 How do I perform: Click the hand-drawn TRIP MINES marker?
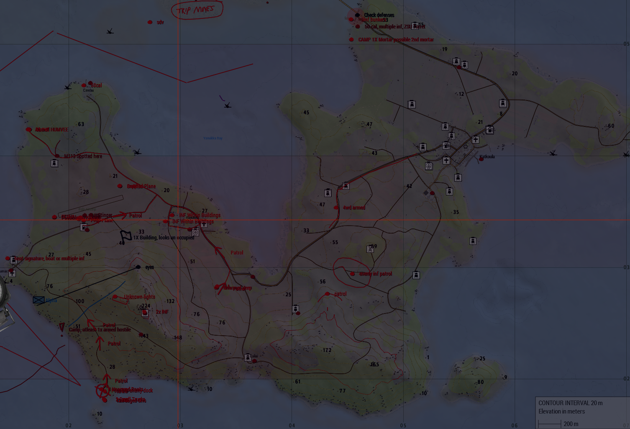click(x=197, y=10)
